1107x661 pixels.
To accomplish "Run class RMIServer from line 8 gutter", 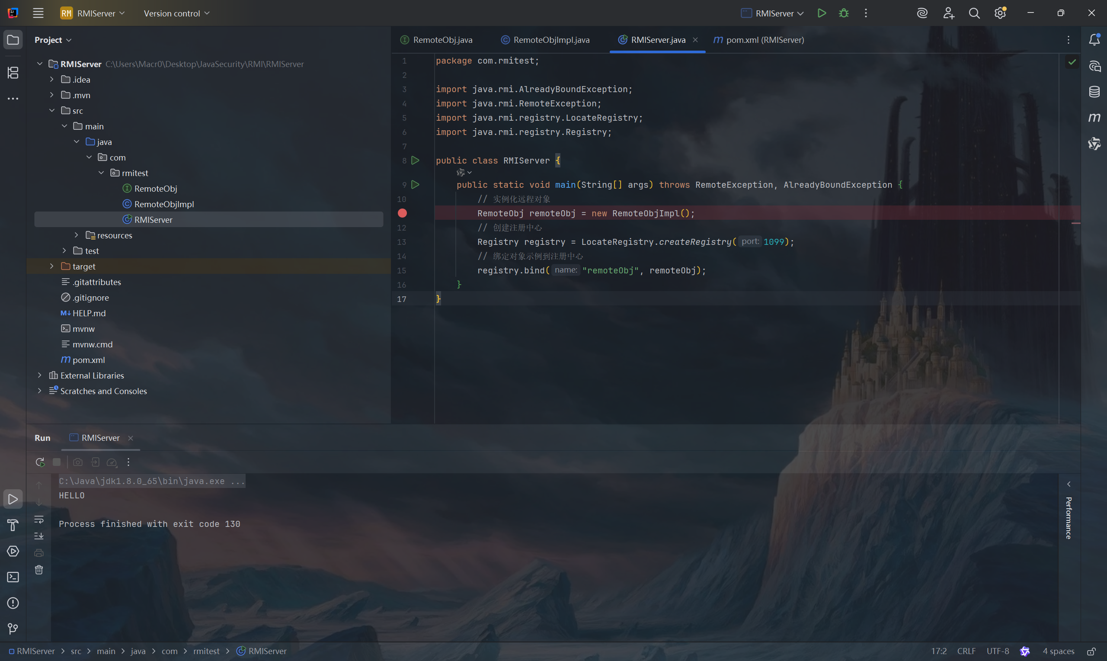I will 415,160.
